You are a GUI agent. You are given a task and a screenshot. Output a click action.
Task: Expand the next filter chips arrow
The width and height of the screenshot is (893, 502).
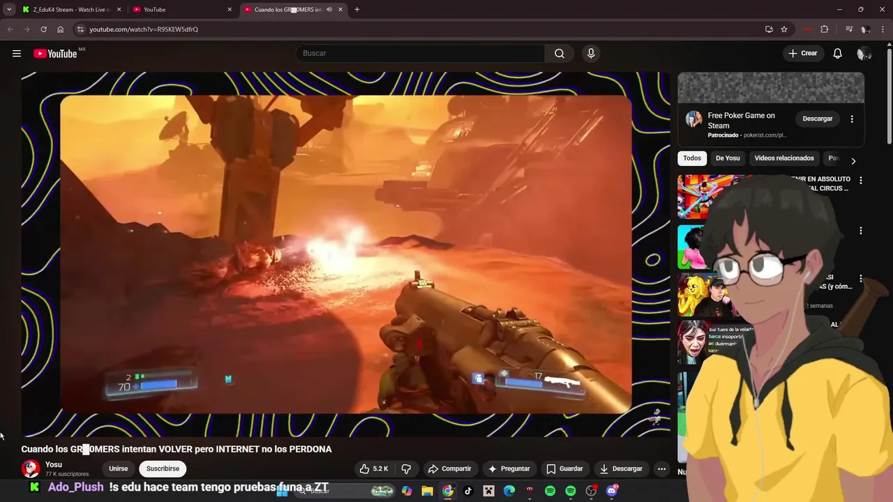853,161
